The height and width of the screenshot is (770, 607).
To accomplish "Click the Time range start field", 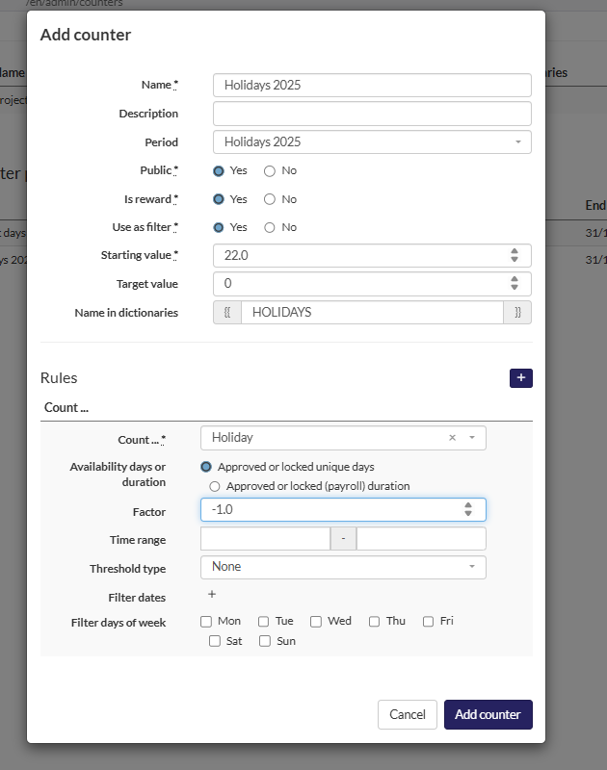I will tap(265, 539).
